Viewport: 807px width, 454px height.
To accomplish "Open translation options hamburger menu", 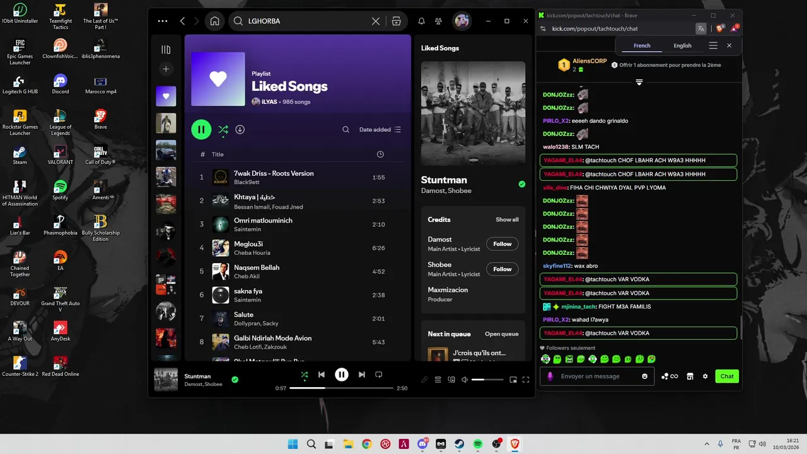I will pos(713,45).
